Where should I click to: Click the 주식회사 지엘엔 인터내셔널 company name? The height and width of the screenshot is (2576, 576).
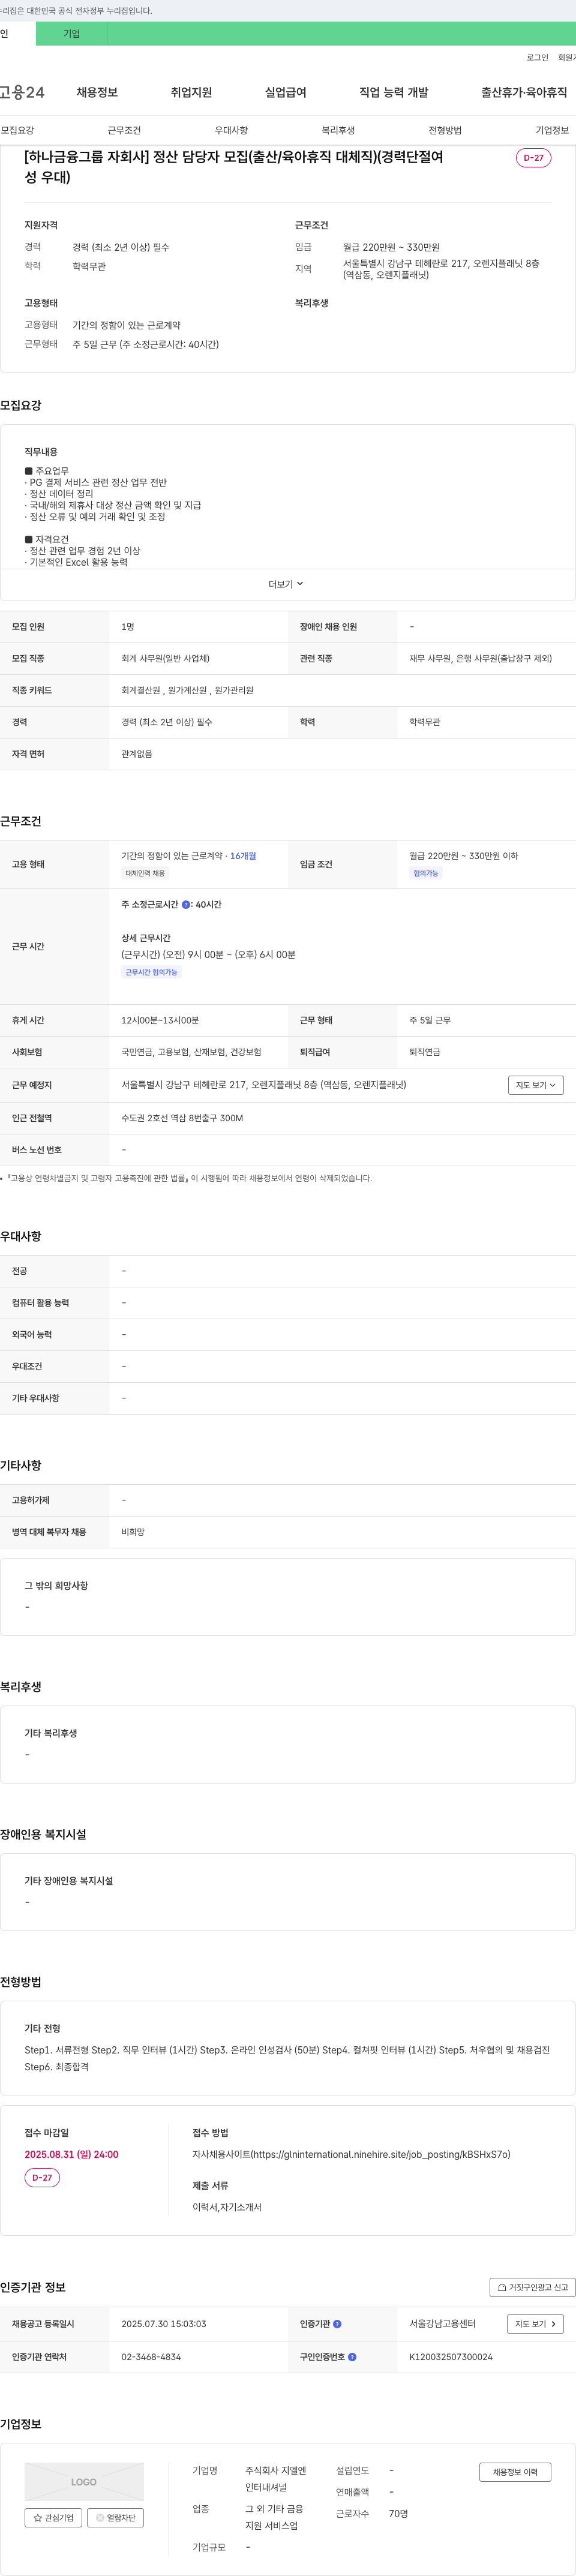point(276,2479)
